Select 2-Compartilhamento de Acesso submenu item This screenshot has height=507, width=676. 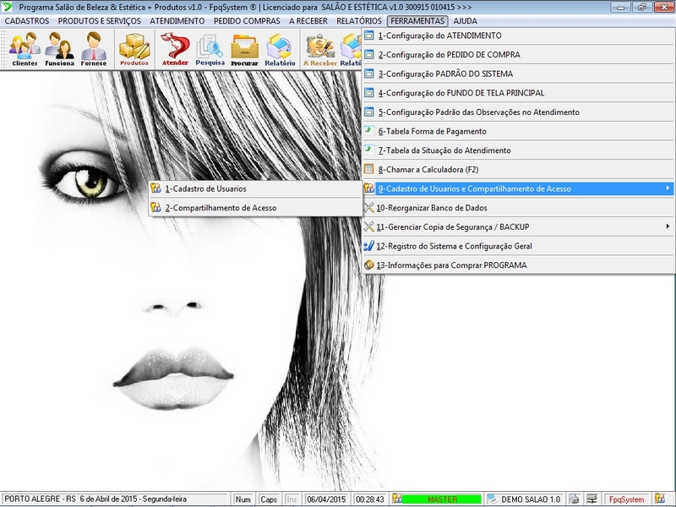tap(255, 208)
